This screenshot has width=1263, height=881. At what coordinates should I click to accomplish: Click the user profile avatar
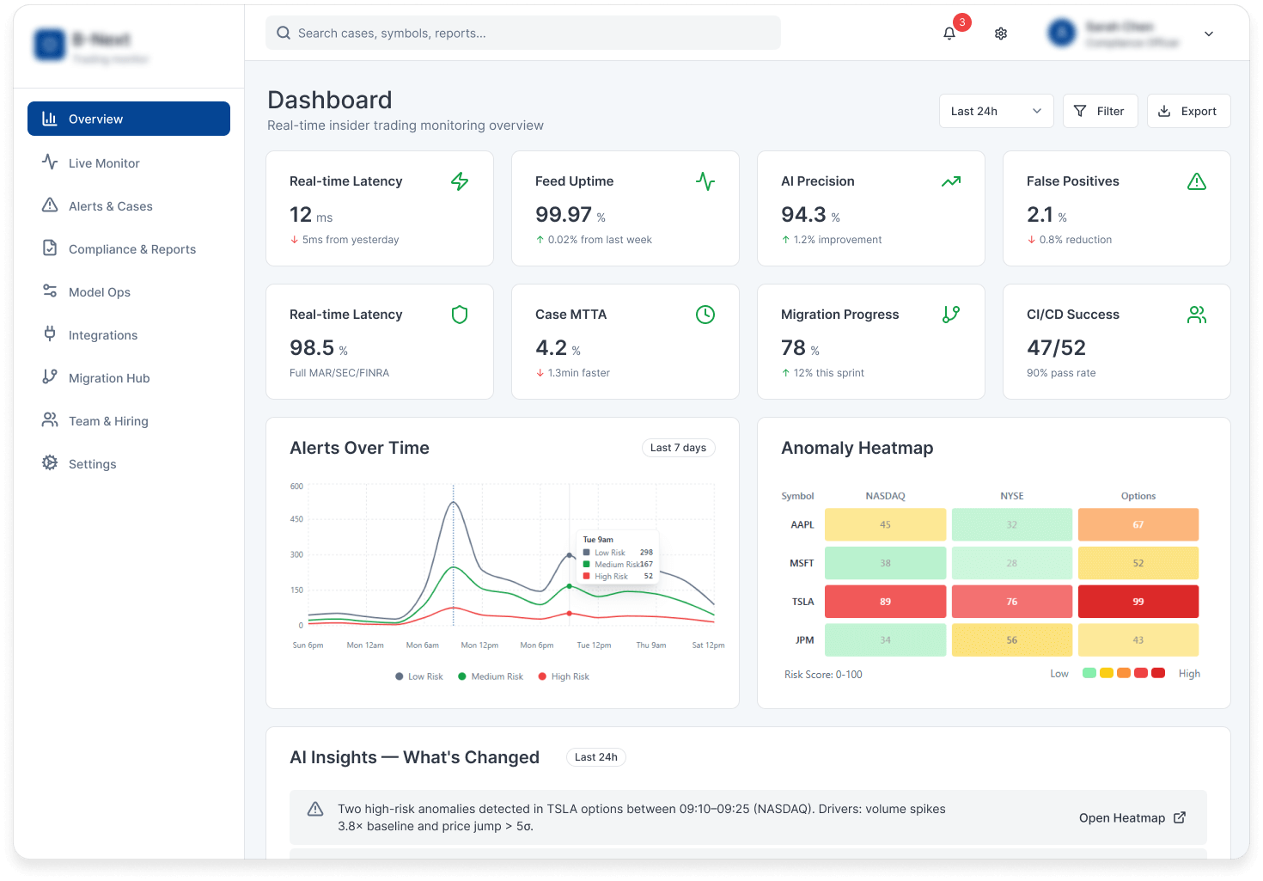1062,34
